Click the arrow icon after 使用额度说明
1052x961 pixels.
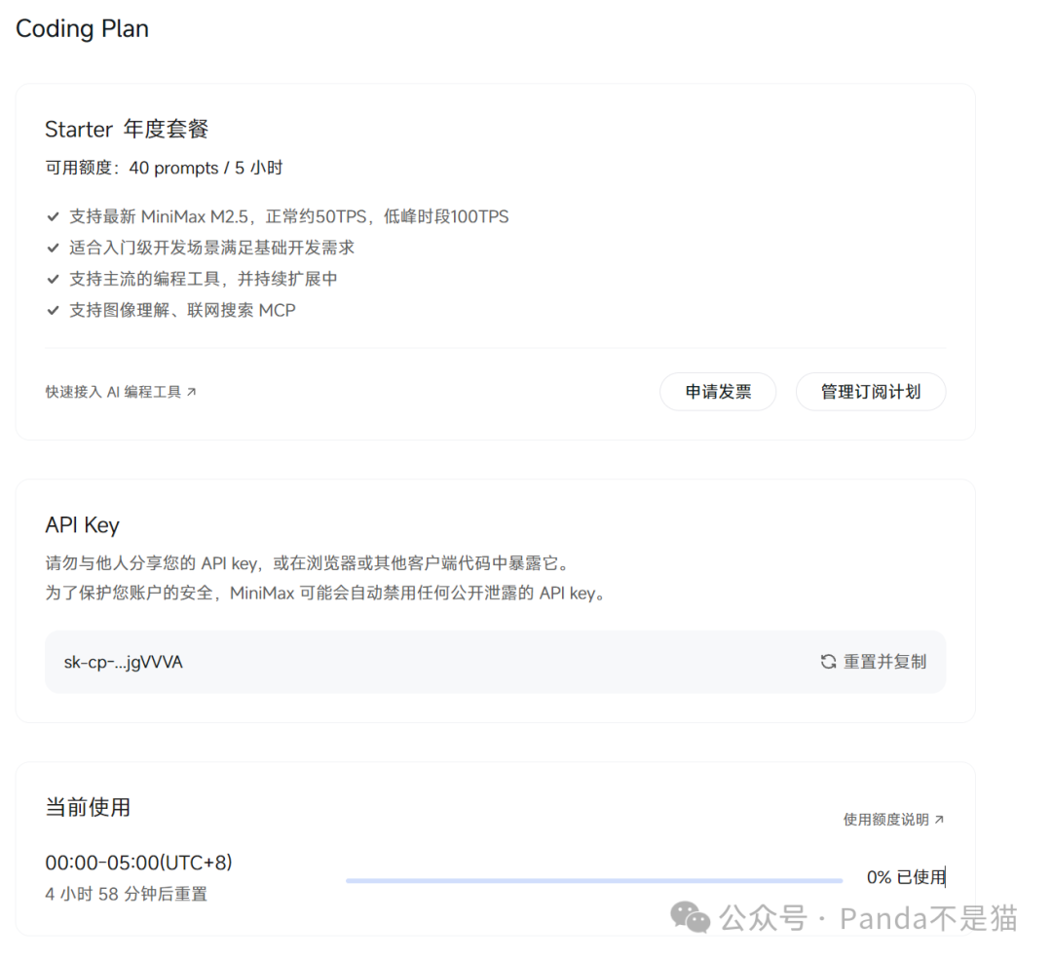pyautogui.click(x=939, y=820)
